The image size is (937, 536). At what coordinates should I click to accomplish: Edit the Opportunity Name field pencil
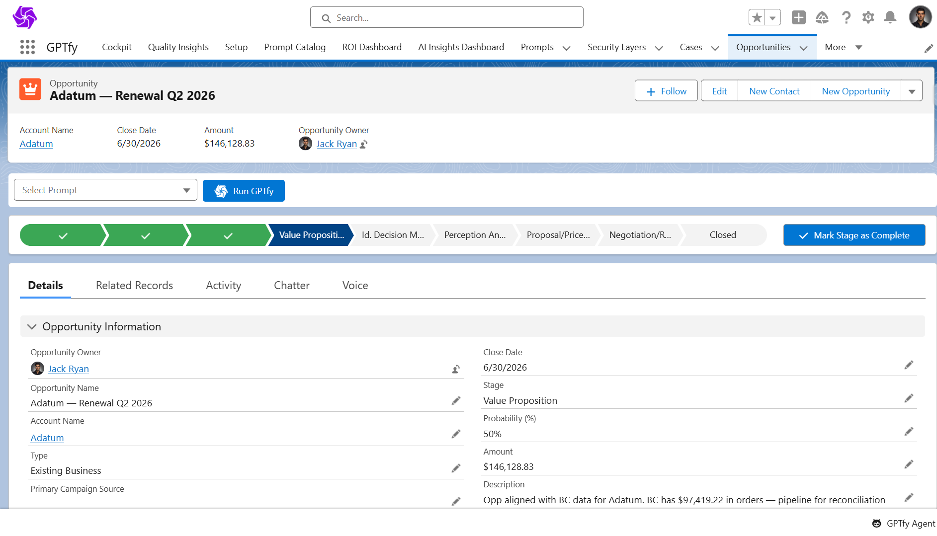click(456, 401)
